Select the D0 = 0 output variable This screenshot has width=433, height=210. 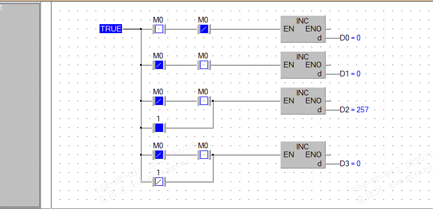pyautogui.click(x=350, y=38)
